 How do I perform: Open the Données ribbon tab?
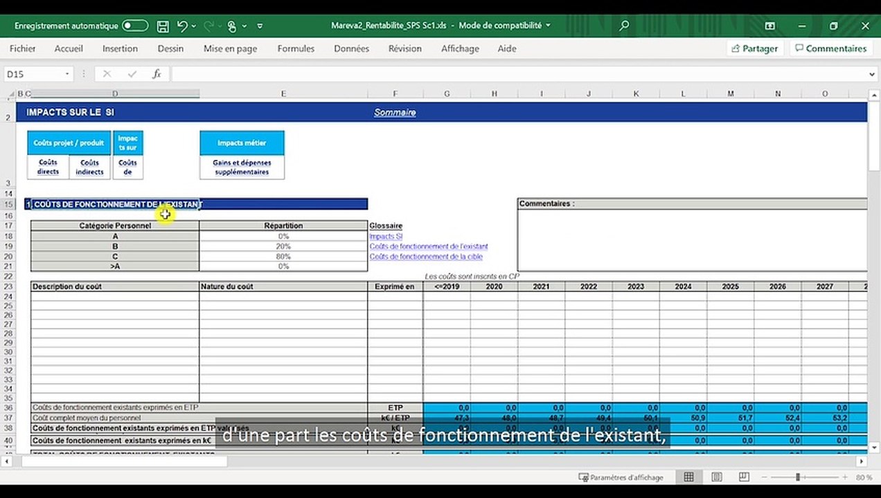pos(351,48)
